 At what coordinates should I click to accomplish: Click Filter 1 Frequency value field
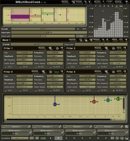(x=55, y=53)
